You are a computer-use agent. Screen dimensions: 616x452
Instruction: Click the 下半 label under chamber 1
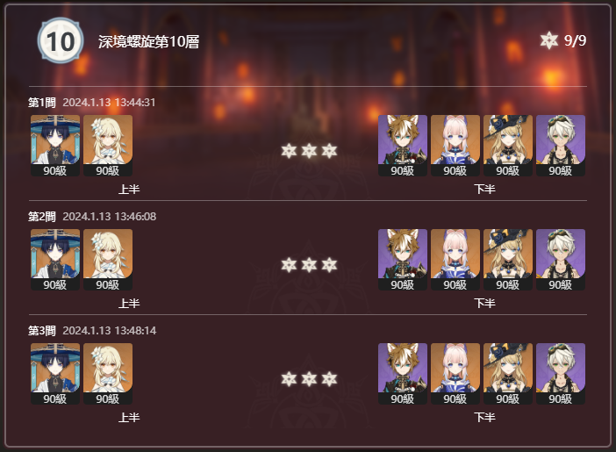tap(484, 189)
